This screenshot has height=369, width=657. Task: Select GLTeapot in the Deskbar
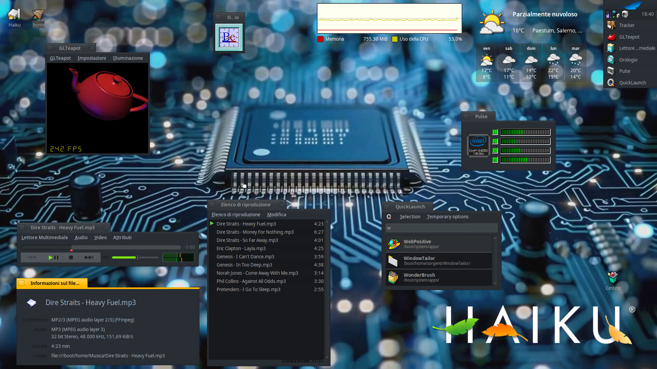(630, 37)
